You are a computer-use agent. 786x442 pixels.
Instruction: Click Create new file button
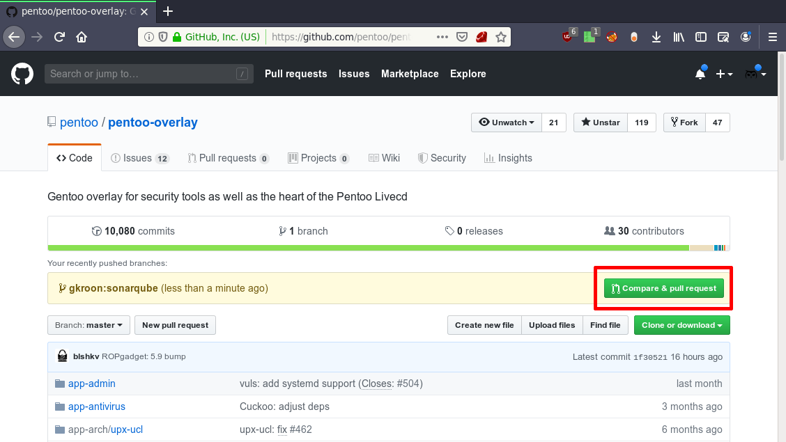(484, 325)
